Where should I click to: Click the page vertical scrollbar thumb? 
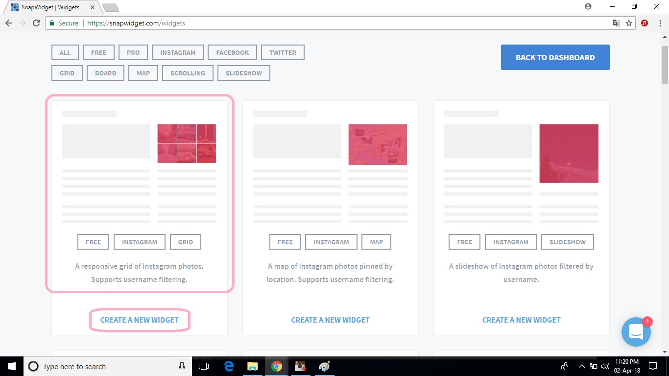click(665, 65)
